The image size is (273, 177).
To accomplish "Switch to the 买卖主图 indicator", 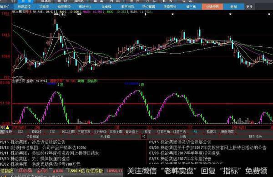I will pos(116,132).
